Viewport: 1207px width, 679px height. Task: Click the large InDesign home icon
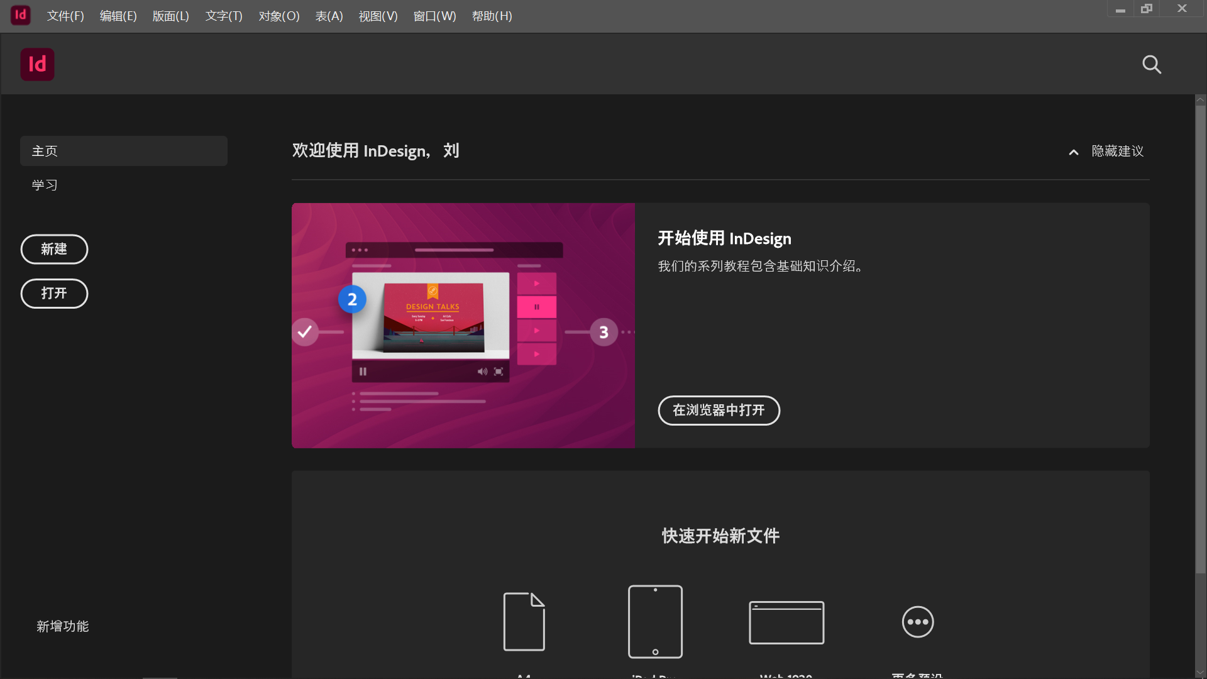click(37, 64)
